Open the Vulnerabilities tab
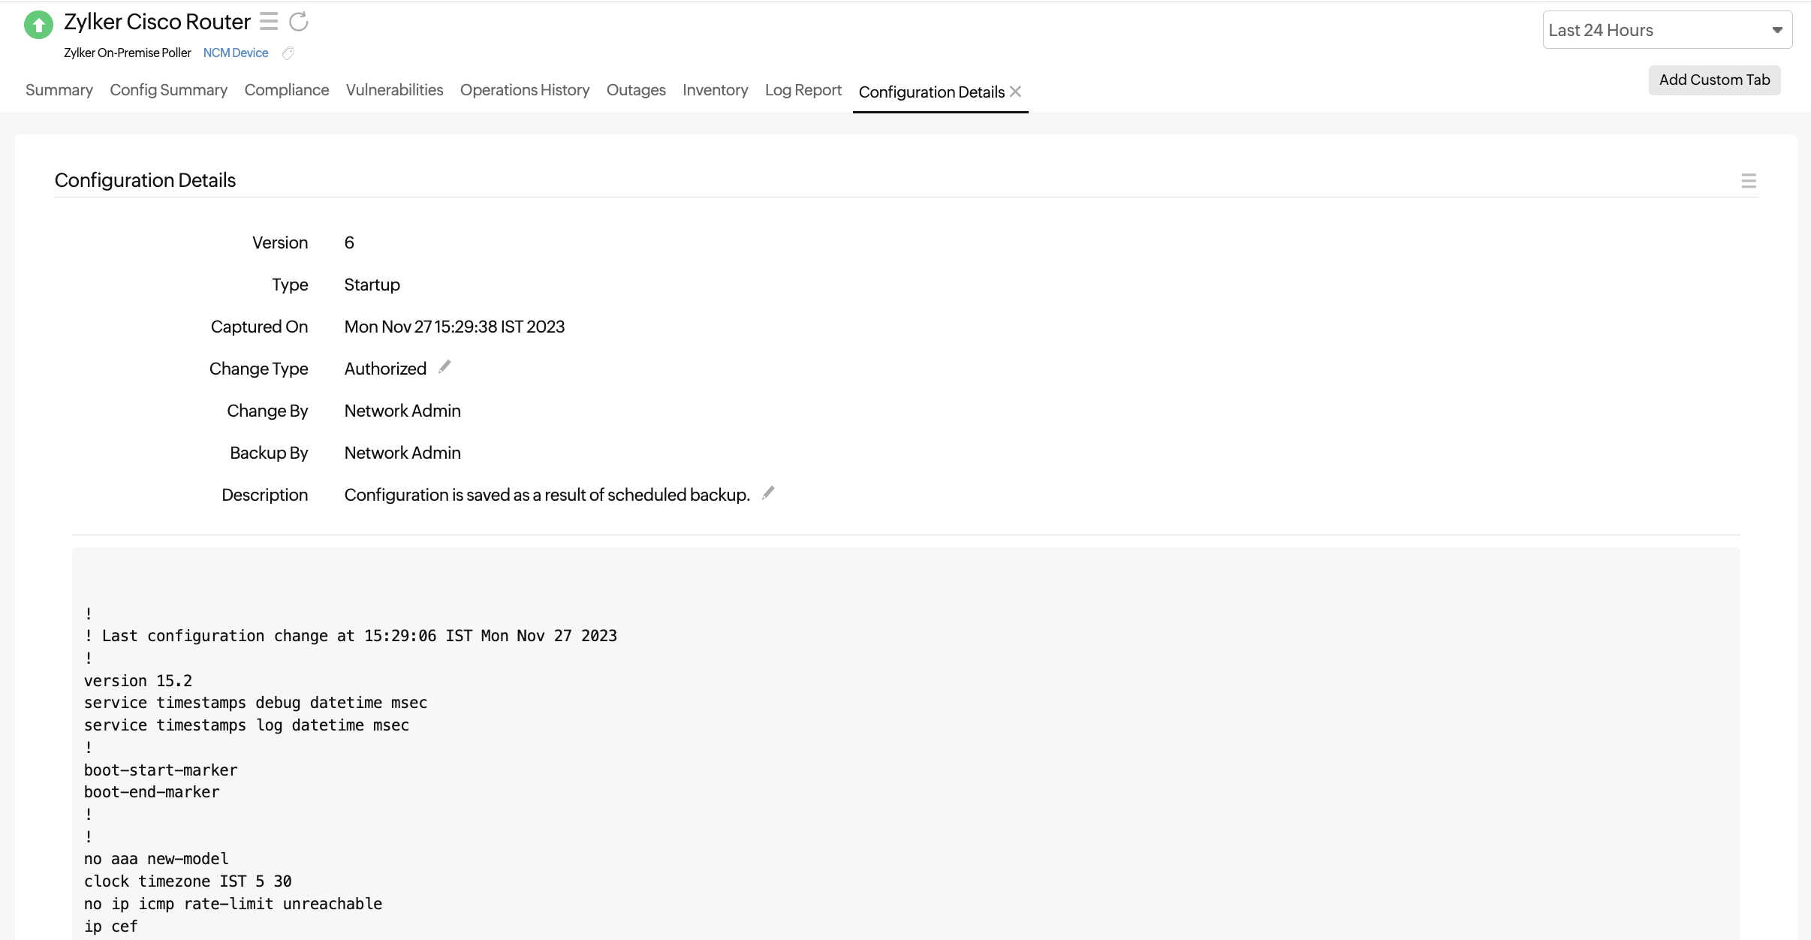The height and width of the screenshot is (940, 1811). pos(394,91)
